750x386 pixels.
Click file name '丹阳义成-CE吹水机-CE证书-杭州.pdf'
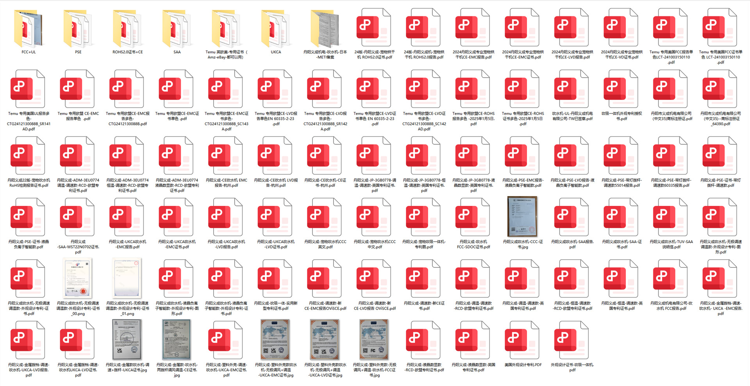tap(325, 183)
